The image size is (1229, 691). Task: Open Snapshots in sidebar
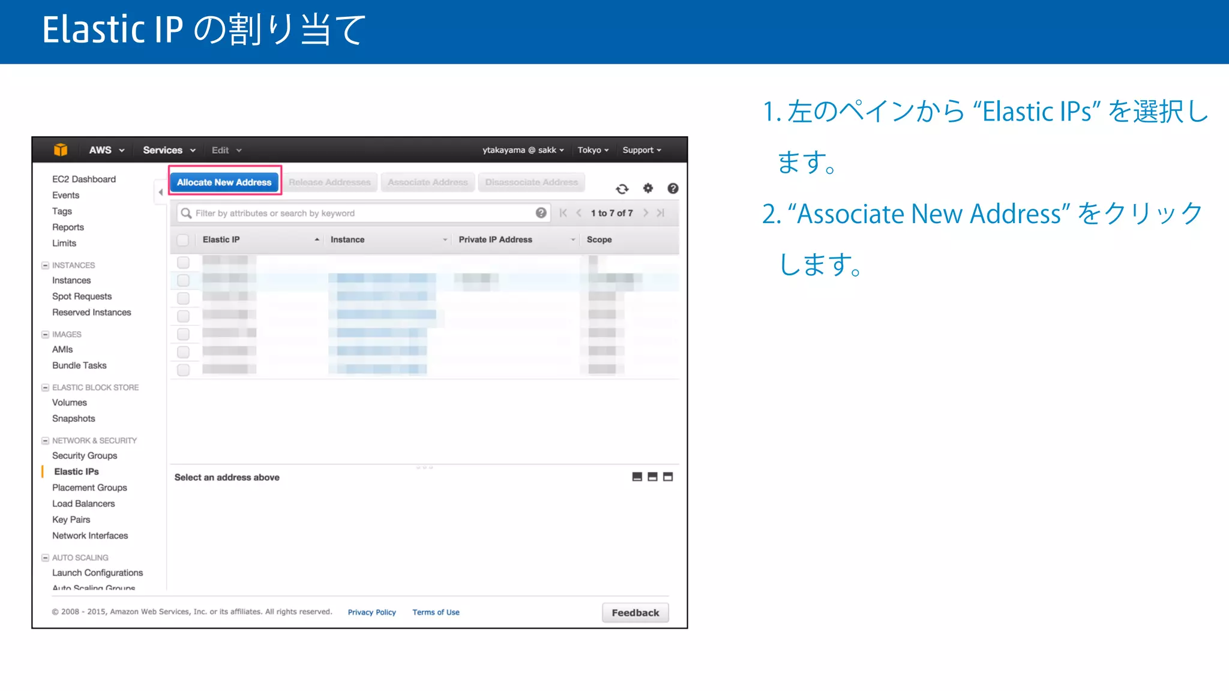click(73, 419)
